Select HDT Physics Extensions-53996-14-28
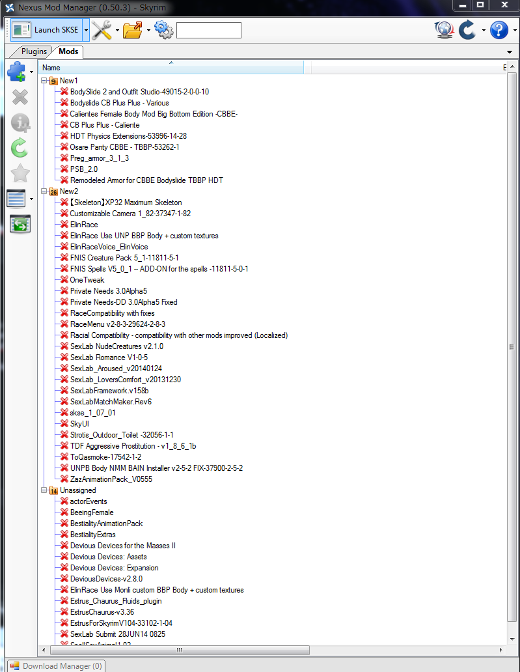The image size is (520, 672). [x=128, y=136]
